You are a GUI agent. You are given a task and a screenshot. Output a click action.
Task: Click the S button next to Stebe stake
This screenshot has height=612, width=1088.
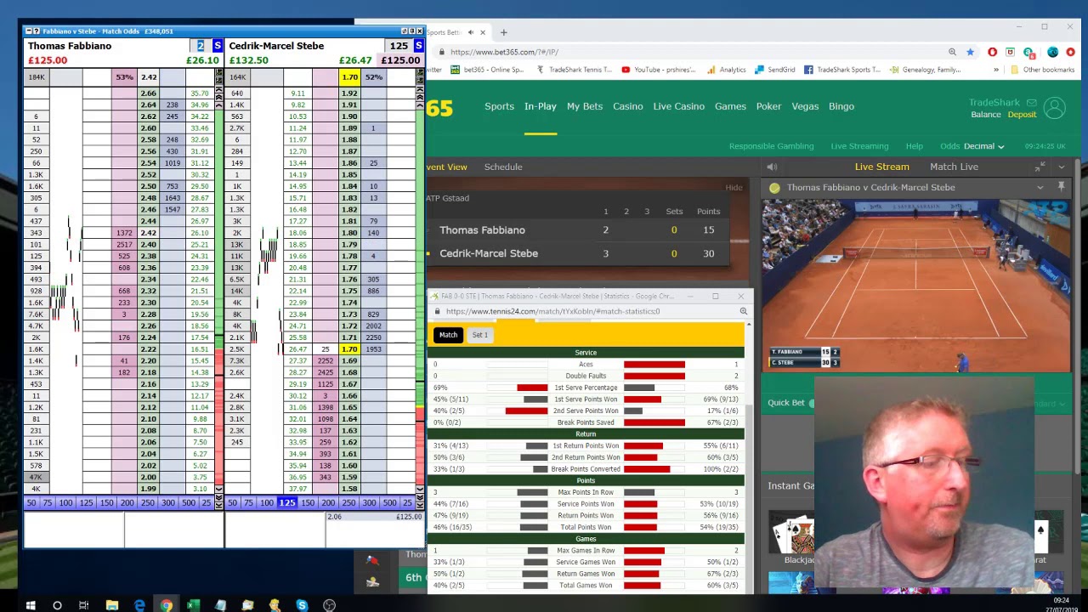(x=418, y=46)
